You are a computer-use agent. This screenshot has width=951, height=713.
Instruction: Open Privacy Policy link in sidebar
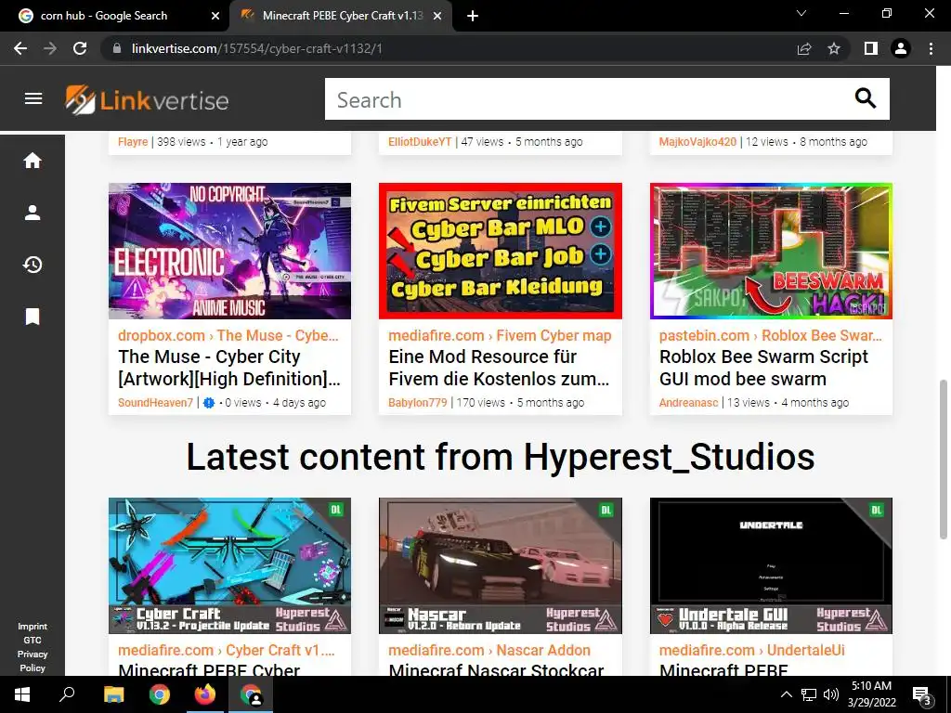[33, 661]
